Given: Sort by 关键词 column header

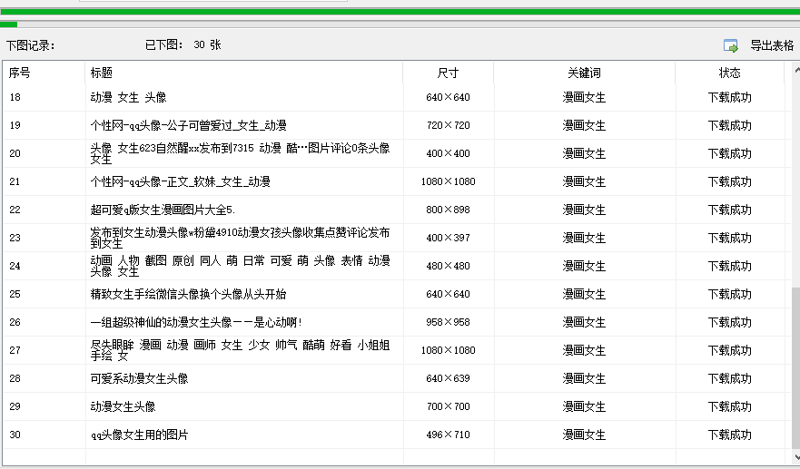Looking at the screenshot, I should click(x=584, y=73).
